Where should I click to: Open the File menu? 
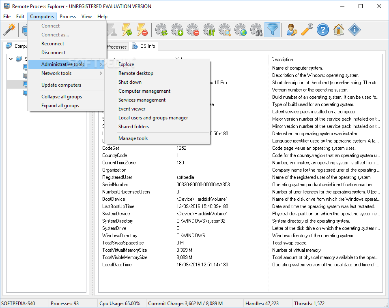tap(7, 16)
